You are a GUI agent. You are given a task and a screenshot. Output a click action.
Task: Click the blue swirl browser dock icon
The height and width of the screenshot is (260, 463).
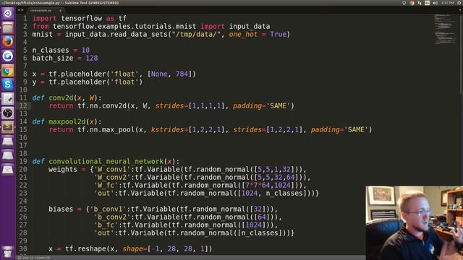[x=8, y=56]
